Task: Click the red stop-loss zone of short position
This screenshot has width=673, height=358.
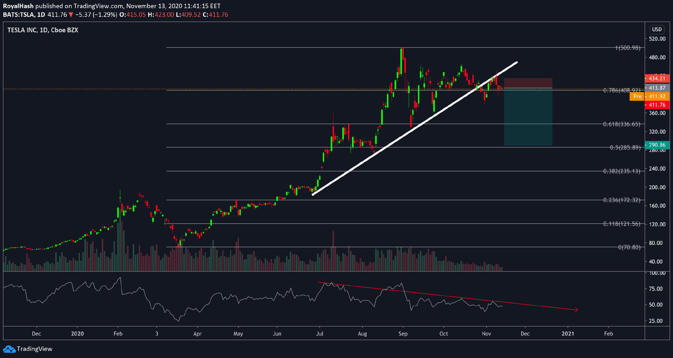Action: coord(528,83)
